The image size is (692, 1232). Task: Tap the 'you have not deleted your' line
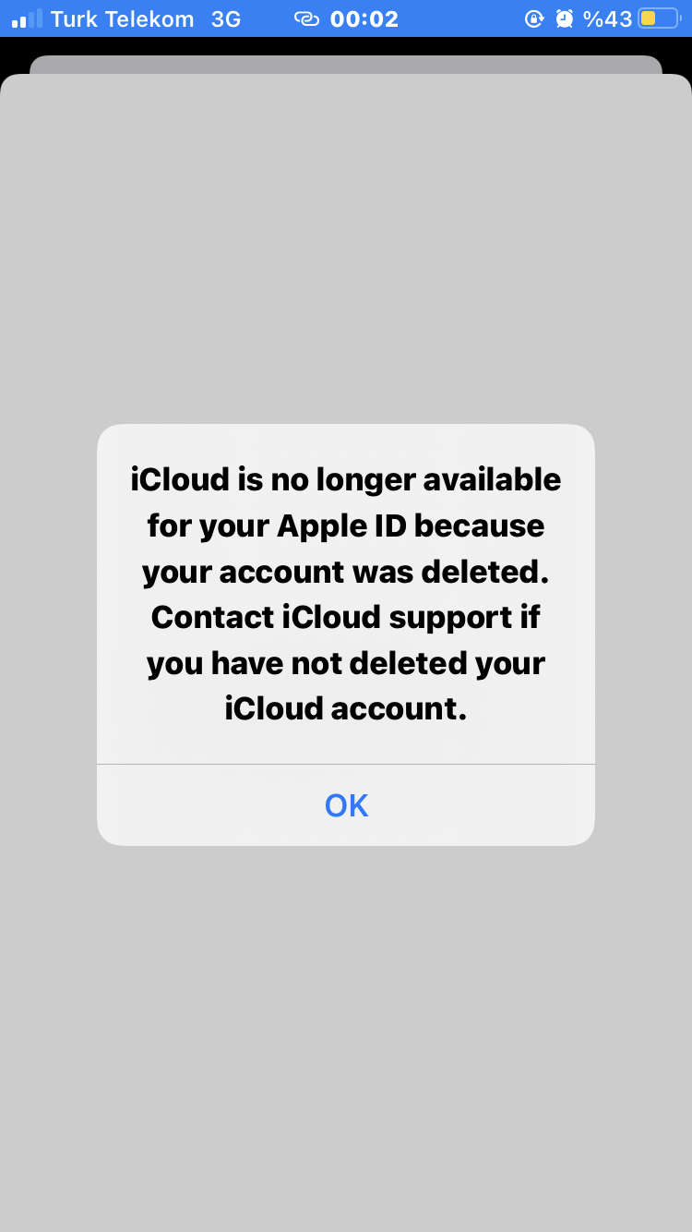[x=346, y=663]
